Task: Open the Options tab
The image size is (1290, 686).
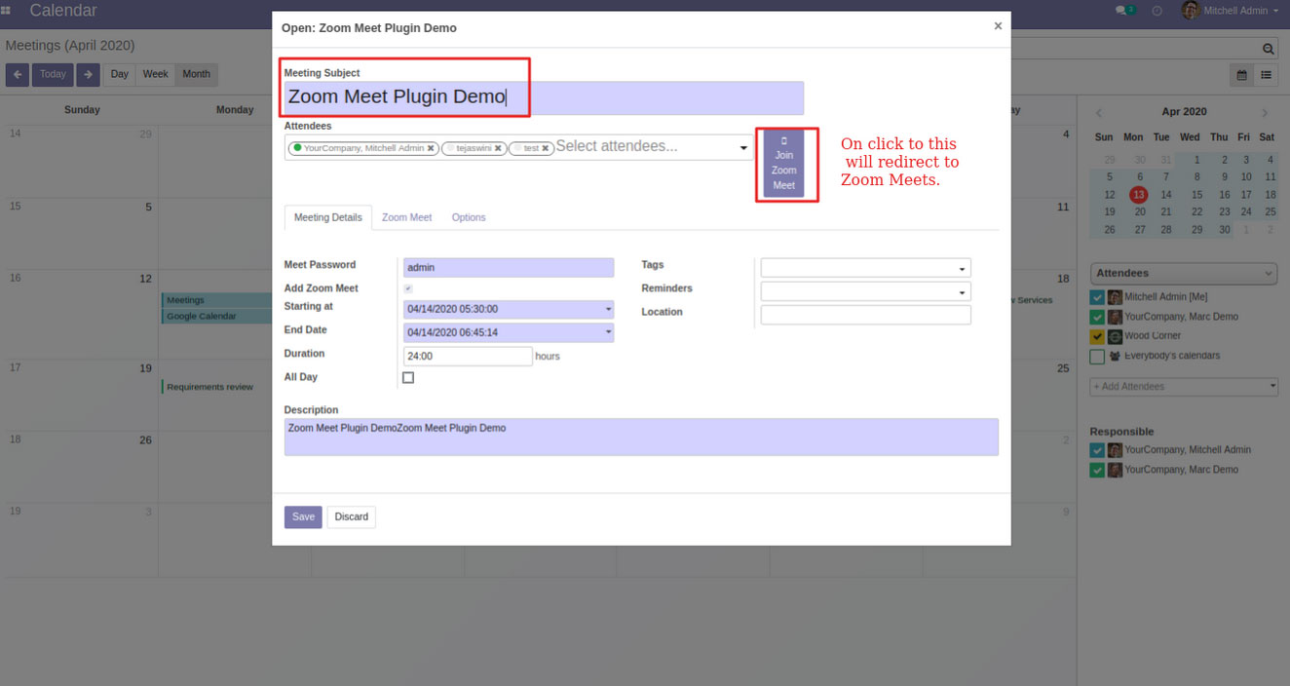Action: [469, 217]
